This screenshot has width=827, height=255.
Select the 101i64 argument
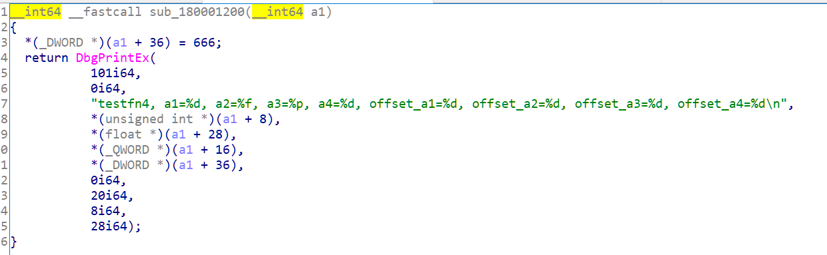pyautogui.click(x=113, y=73)
